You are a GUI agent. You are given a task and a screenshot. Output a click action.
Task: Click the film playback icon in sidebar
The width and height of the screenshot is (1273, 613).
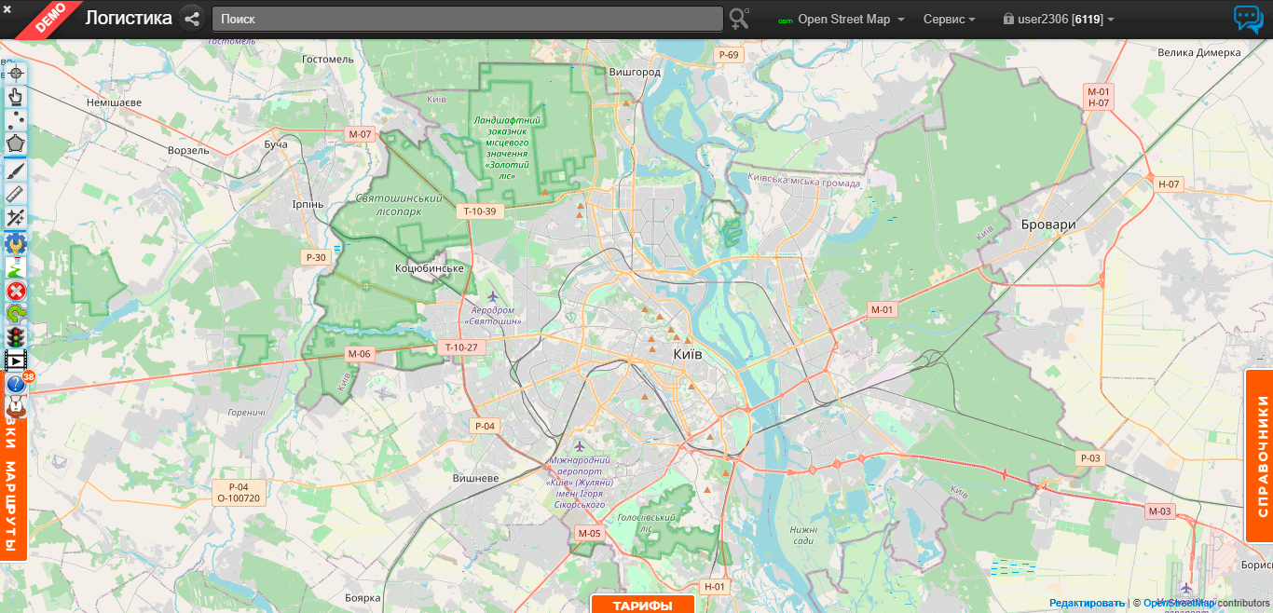pos(14,360)
